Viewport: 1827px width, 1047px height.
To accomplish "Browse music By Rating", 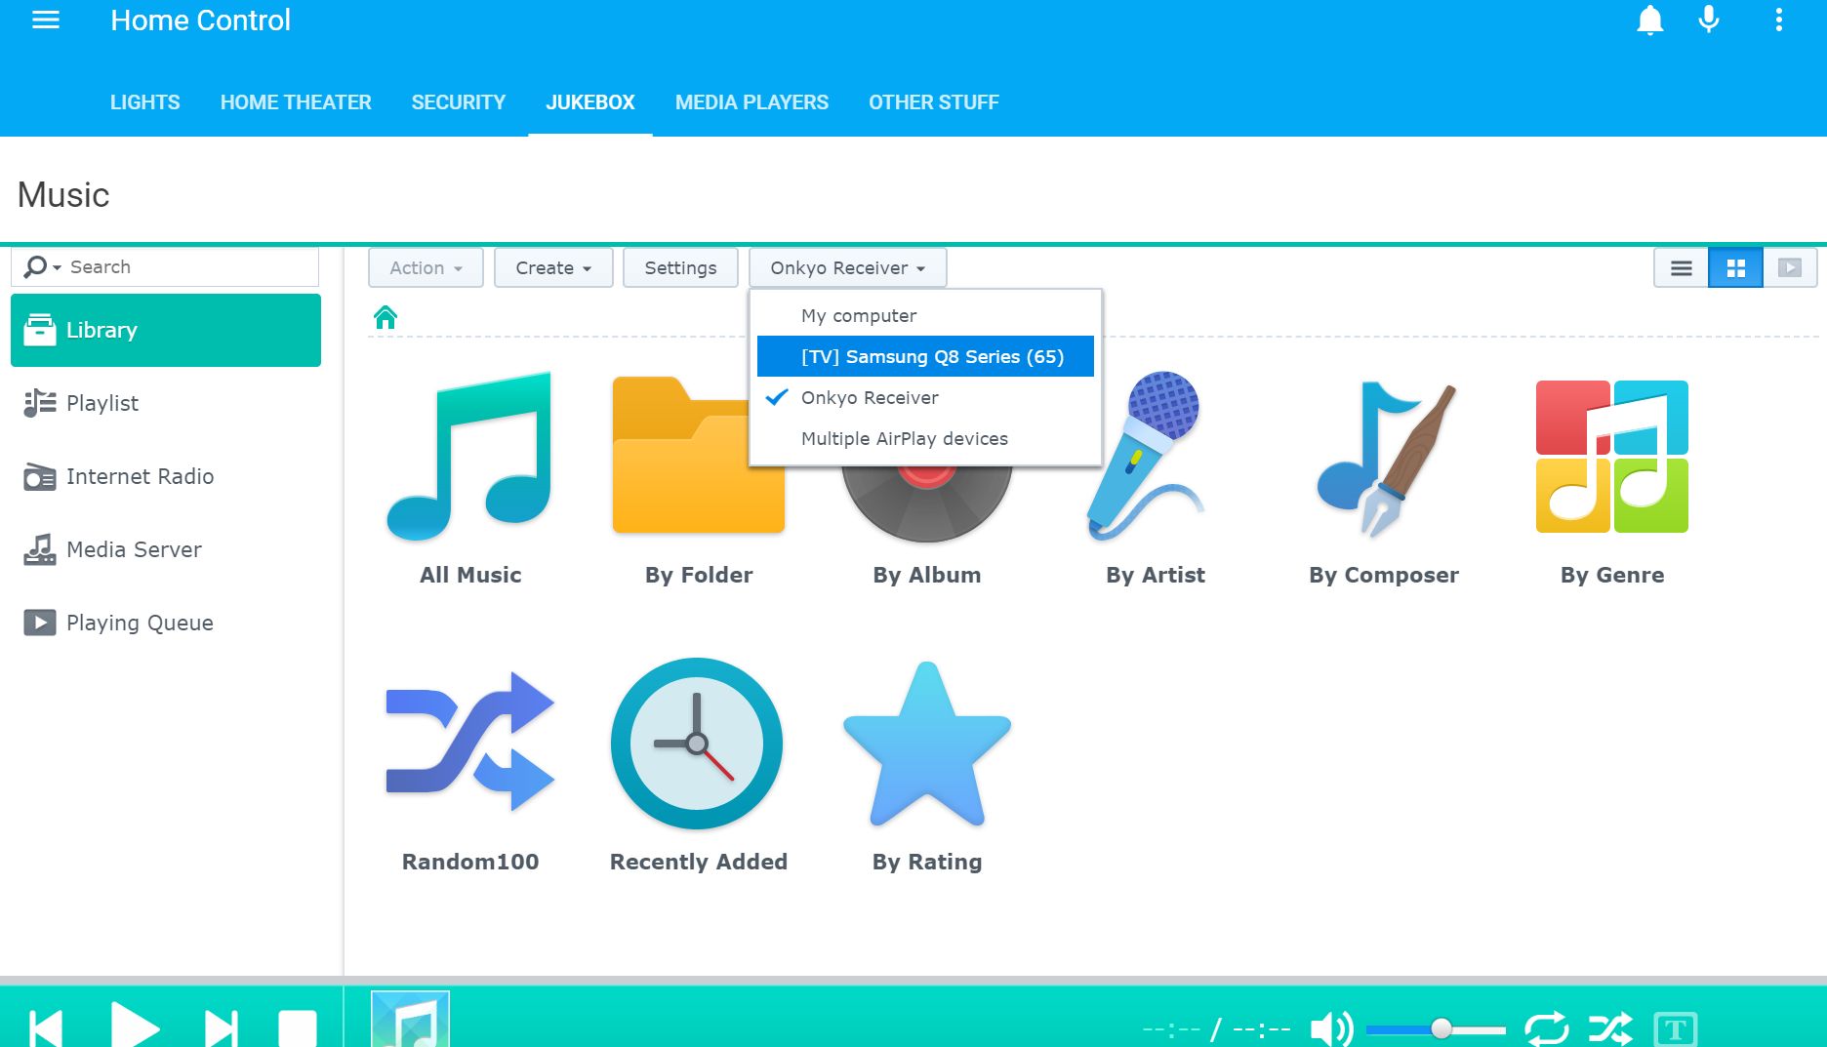I will tap(927, 767).
